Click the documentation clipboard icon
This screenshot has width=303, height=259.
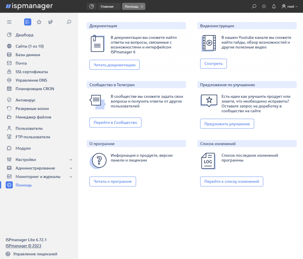(97, 44)
